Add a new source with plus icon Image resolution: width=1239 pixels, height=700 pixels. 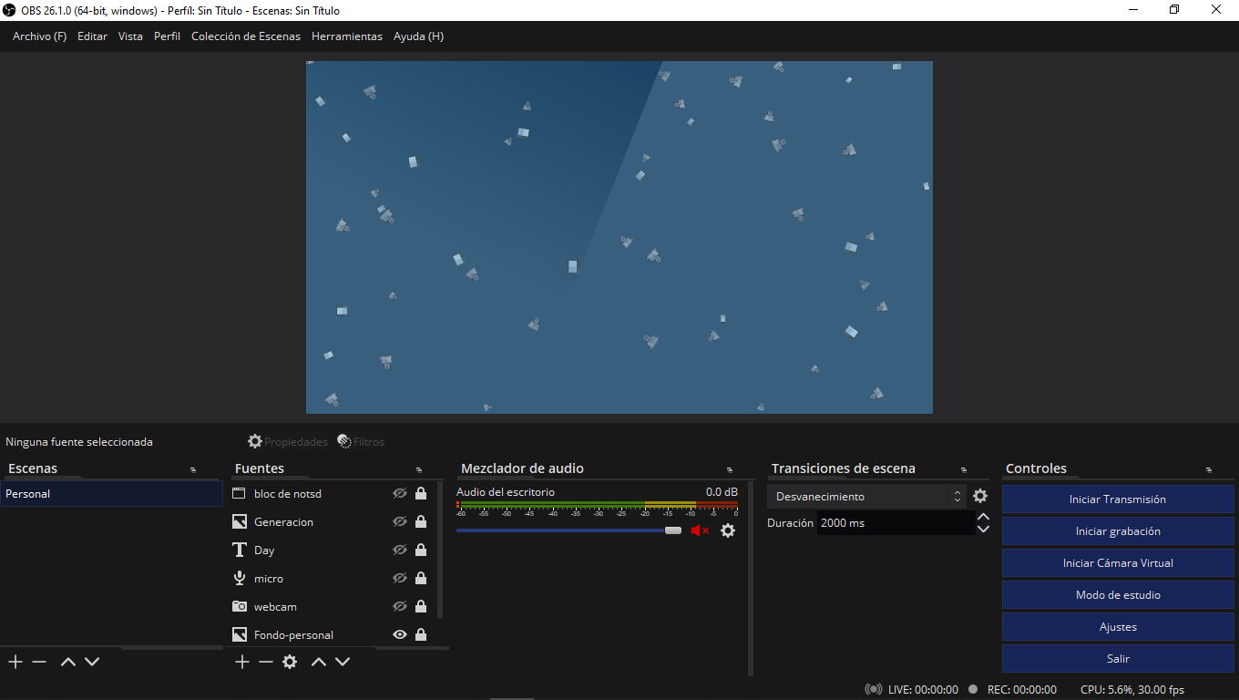(x=241, y=662)
